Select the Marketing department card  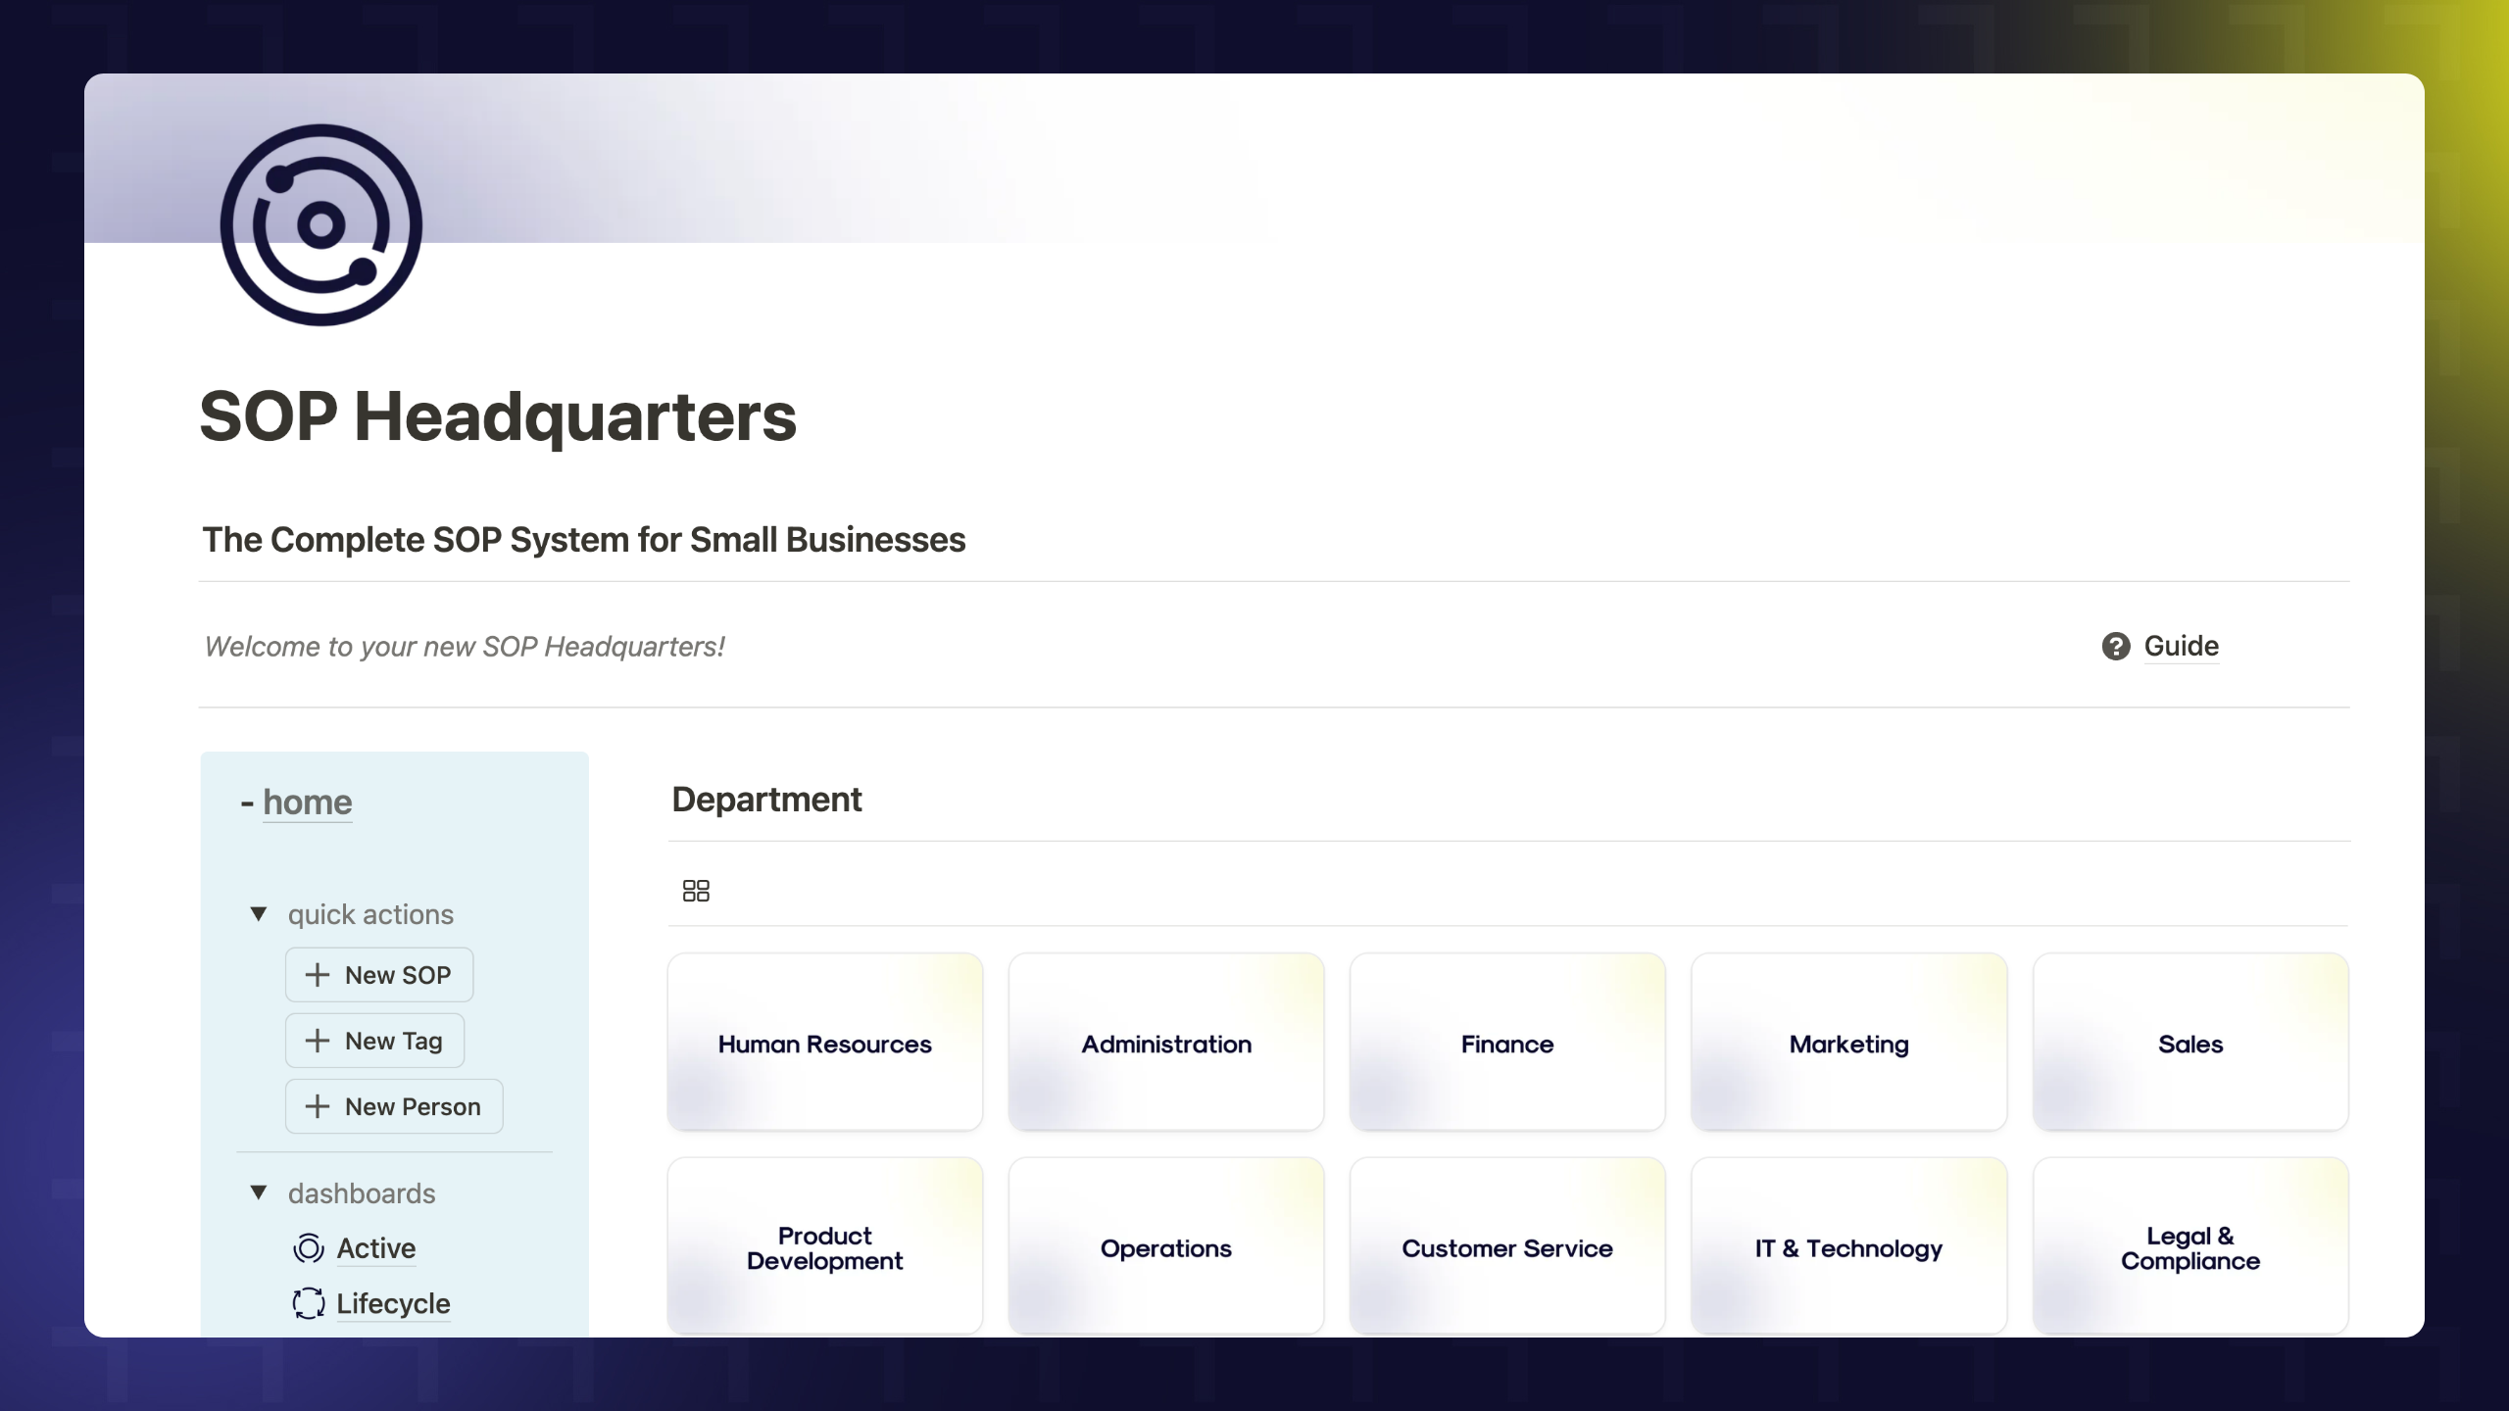point(1848,1044)
